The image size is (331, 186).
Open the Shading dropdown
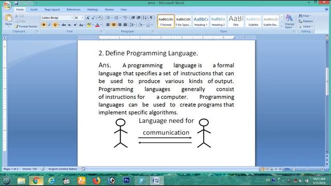[x=144, y=25]
